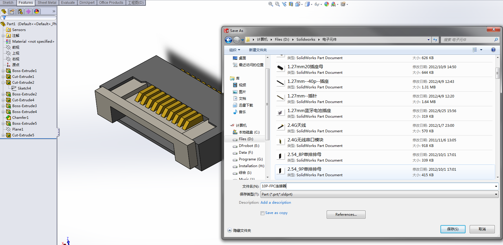Click the 取消 cancel button

pos(482,229)
